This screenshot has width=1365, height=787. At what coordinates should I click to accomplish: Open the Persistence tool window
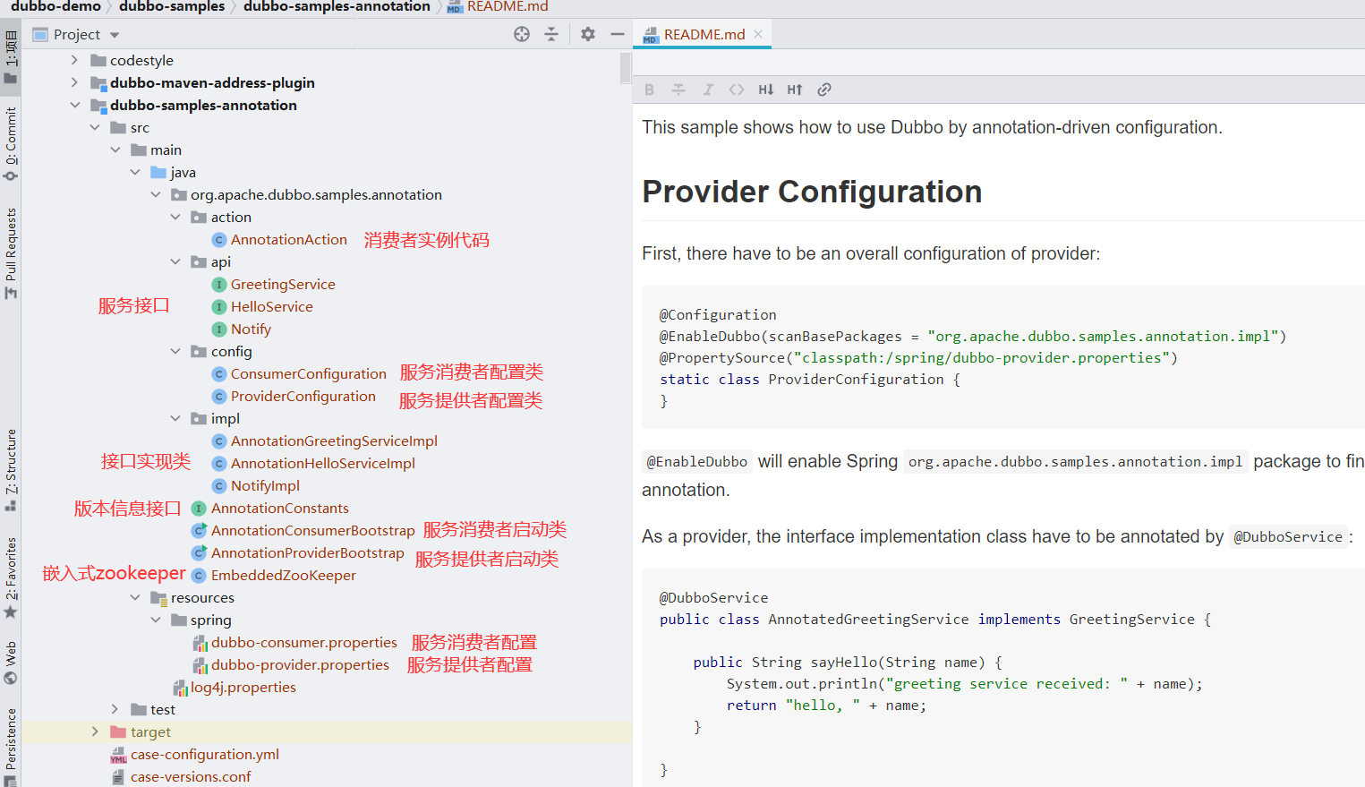[11, 747]
